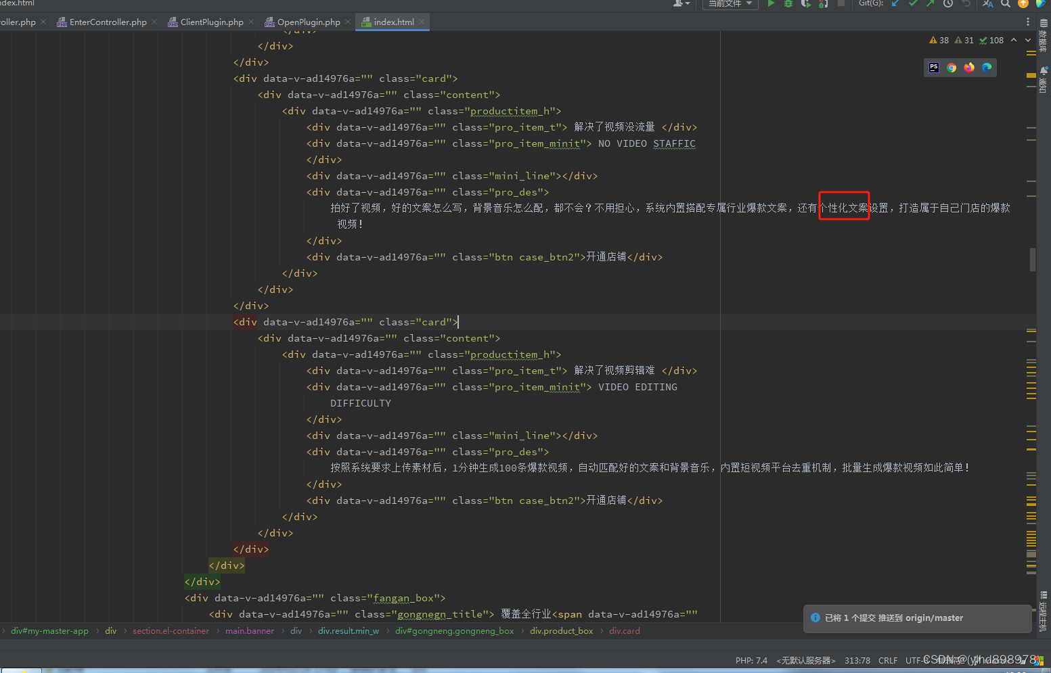Click breadcrumb div.product_box
1051x673 pixels.
561,631
